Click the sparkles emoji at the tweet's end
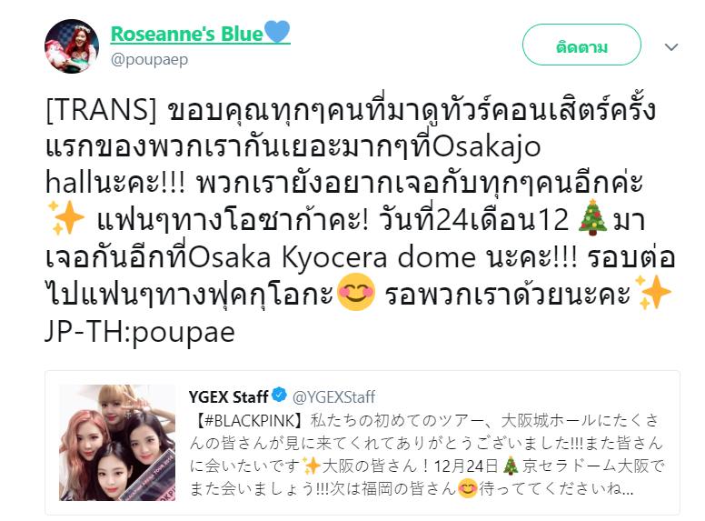Viewport: 705px width, 521px height. (653, 293)
